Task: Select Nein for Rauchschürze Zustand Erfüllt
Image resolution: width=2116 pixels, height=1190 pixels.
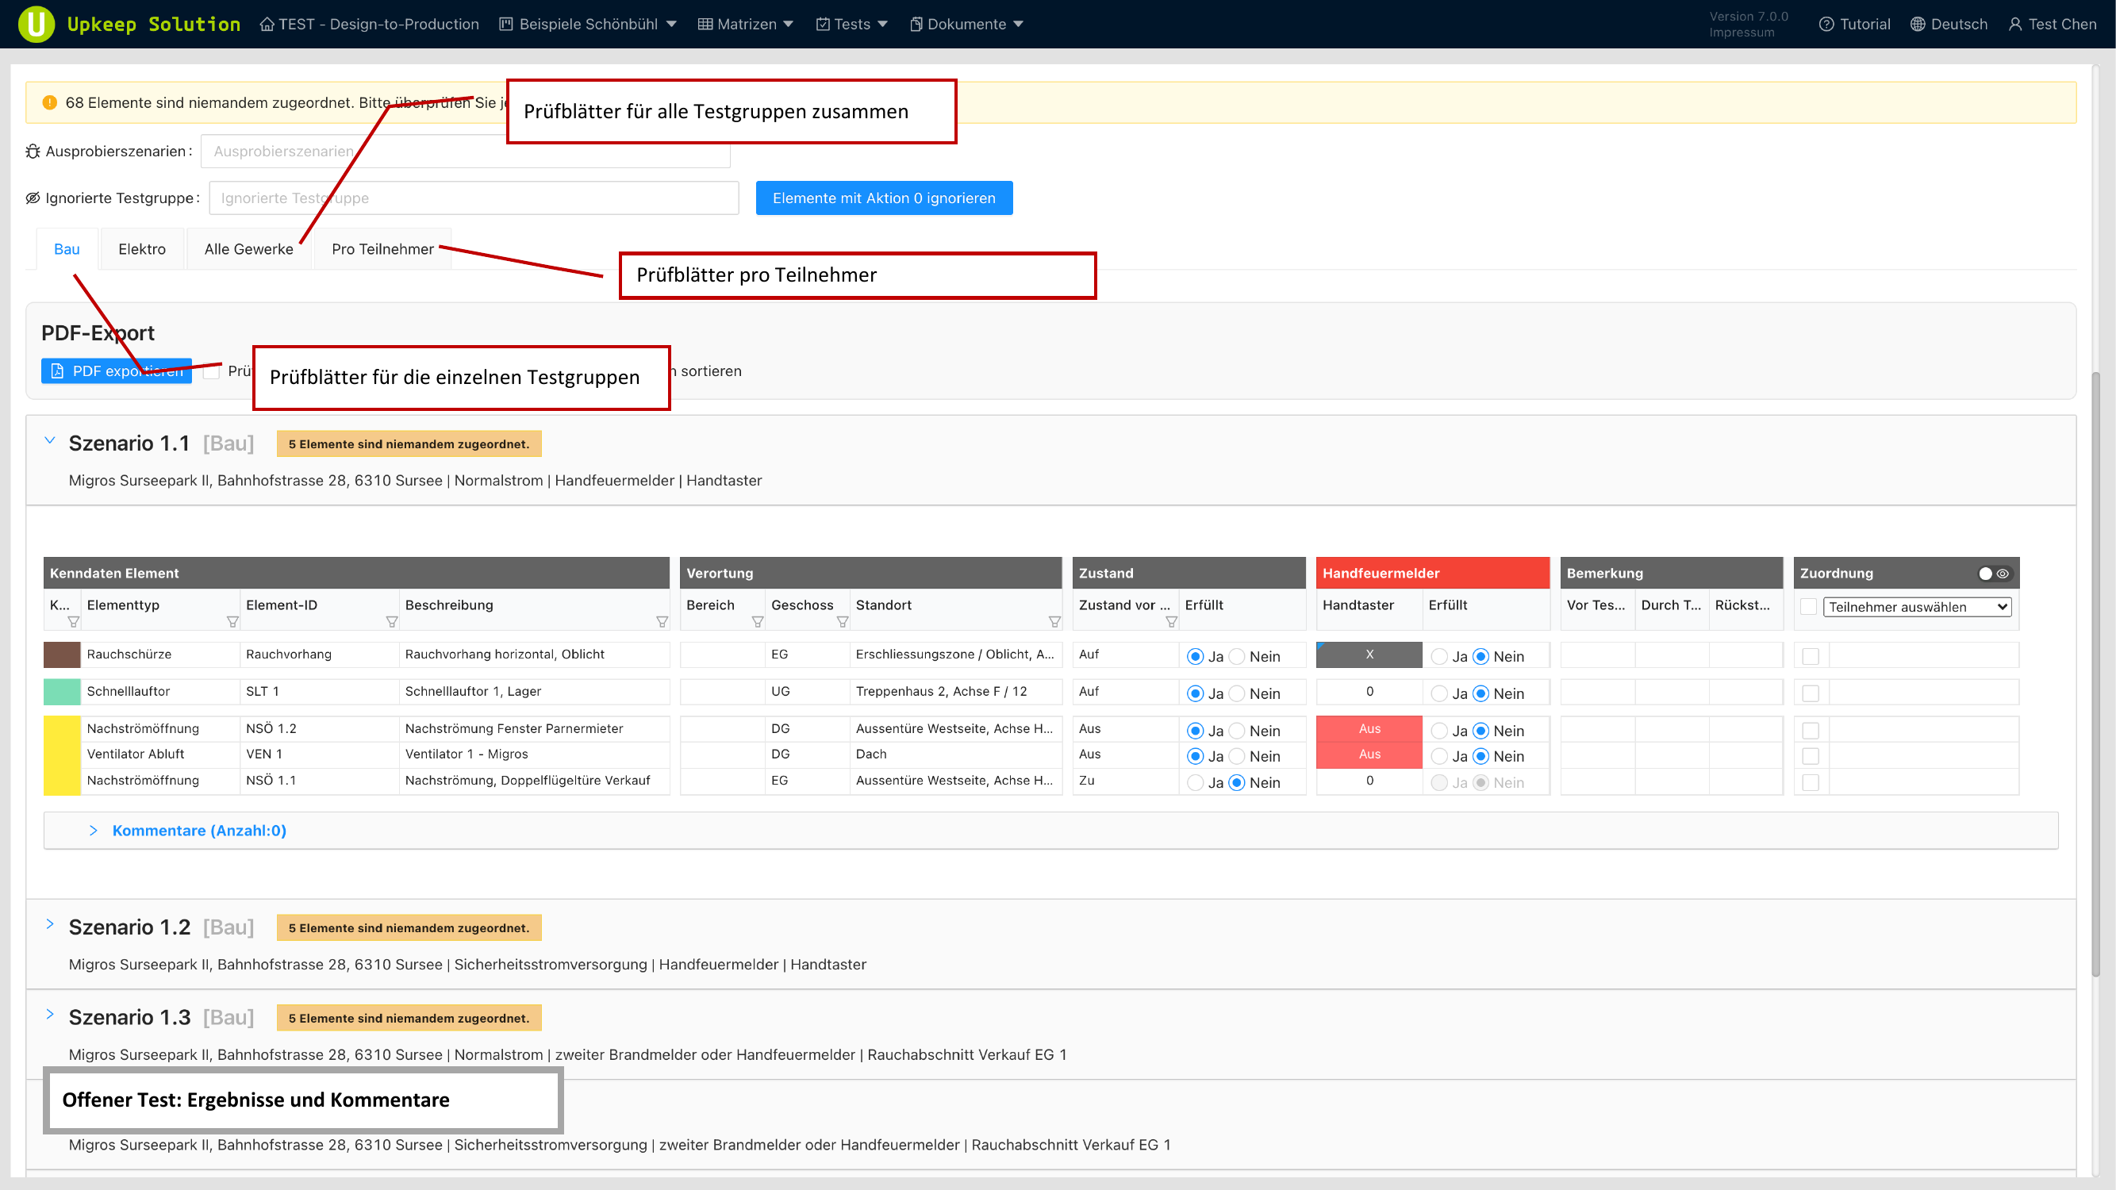Action: point(1237,656)
